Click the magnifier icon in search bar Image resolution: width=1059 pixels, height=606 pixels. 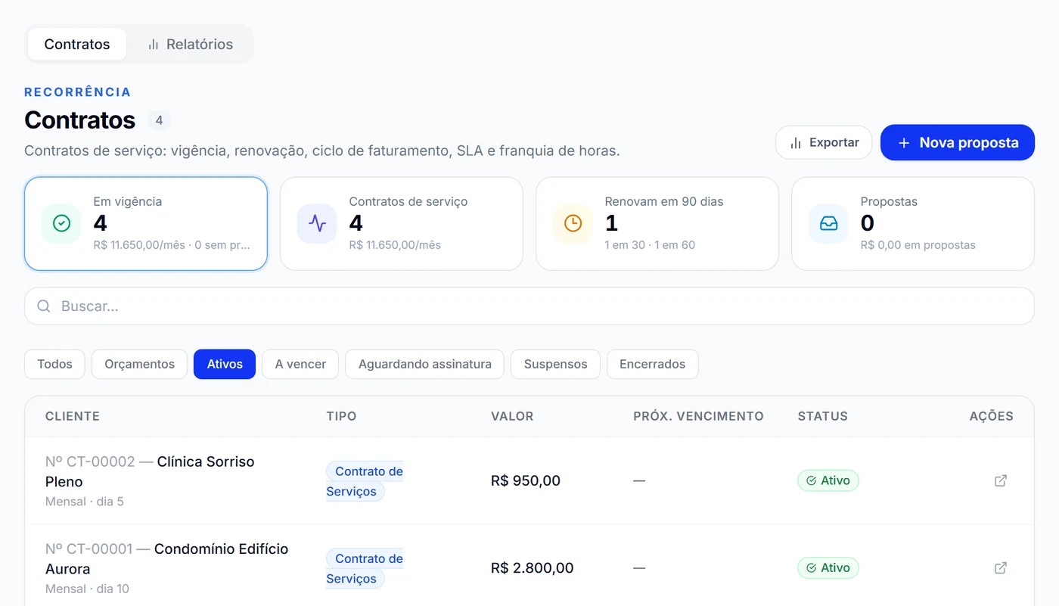point(44,306)
